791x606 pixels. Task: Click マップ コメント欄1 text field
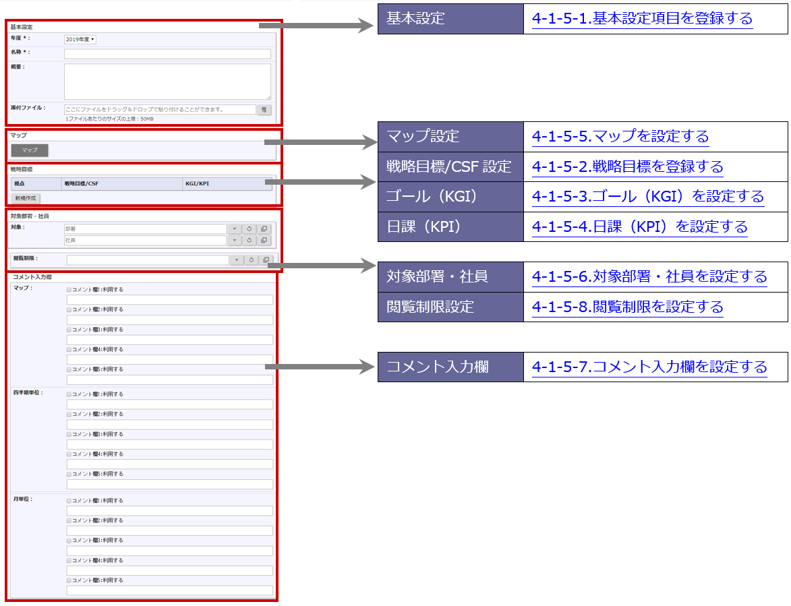click(169, 300)
